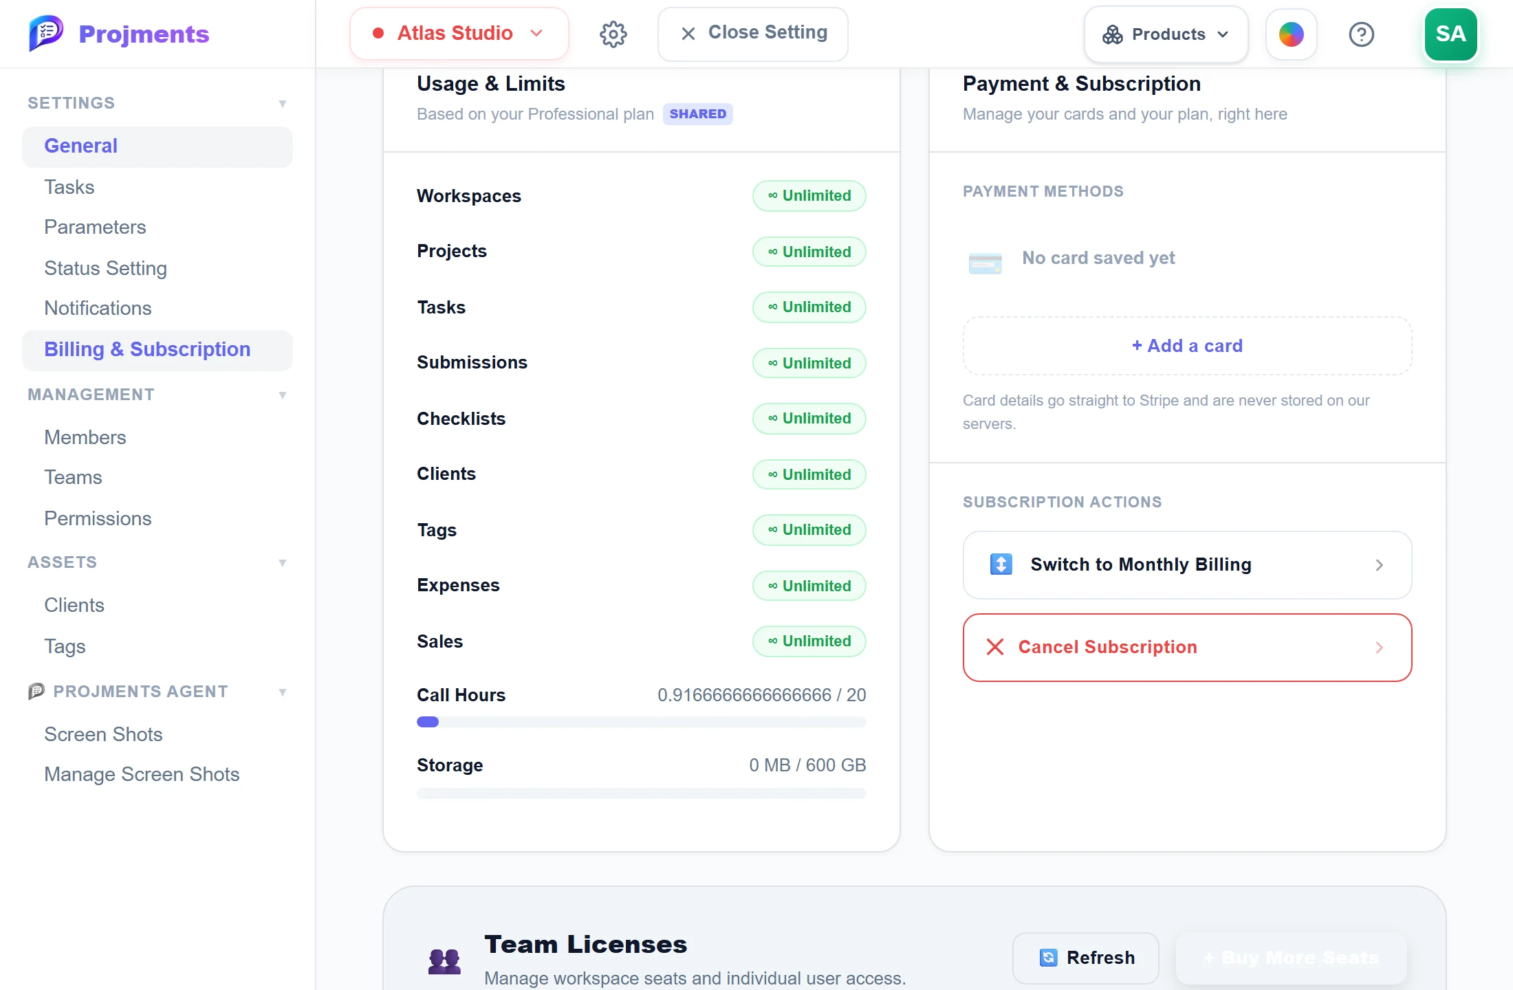Open the help question mark icon

pyautogui.click(x=1361, y=34)
